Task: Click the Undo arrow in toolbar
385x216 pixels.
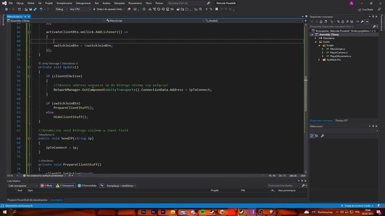Action: pyautogui.click(x=41, y=10)
